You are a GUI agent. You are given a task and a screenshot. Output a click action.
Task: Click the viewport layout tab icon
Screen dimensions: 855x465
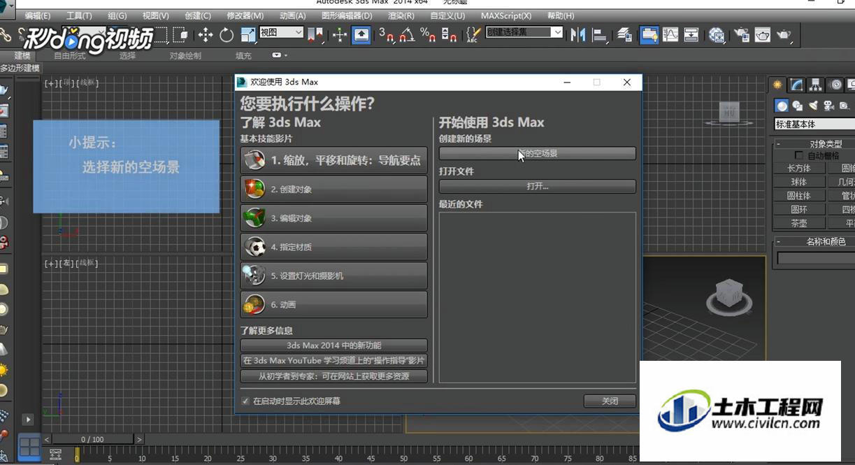click(x=29, y=446)
